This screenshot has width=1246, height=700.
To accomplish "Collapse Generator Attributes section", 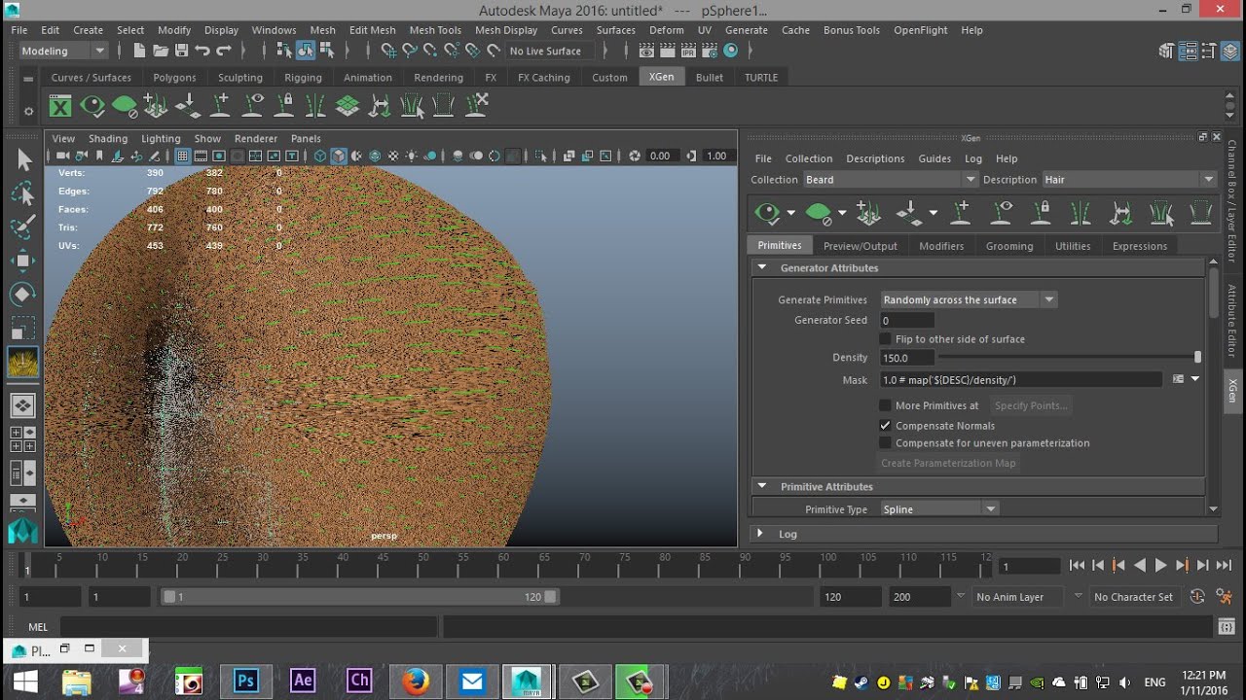I will [x=762, y=268].
